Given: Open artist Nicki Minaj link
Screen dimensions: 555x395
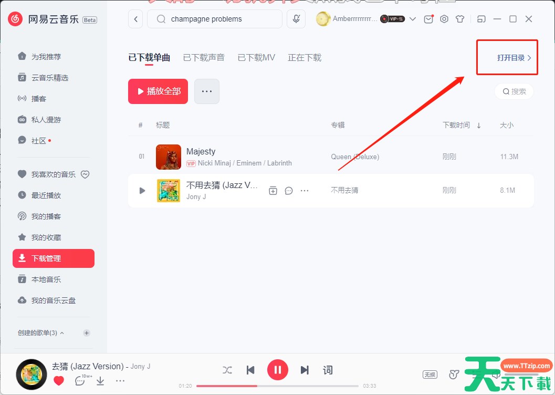Looking at the screenshot, I should [x=214, y=163].
